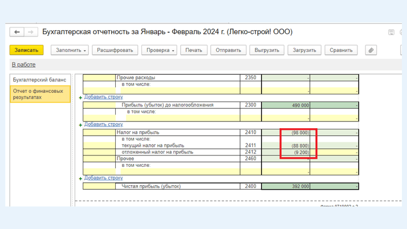Click green plus above Чистая прибыль

[80, 178]
